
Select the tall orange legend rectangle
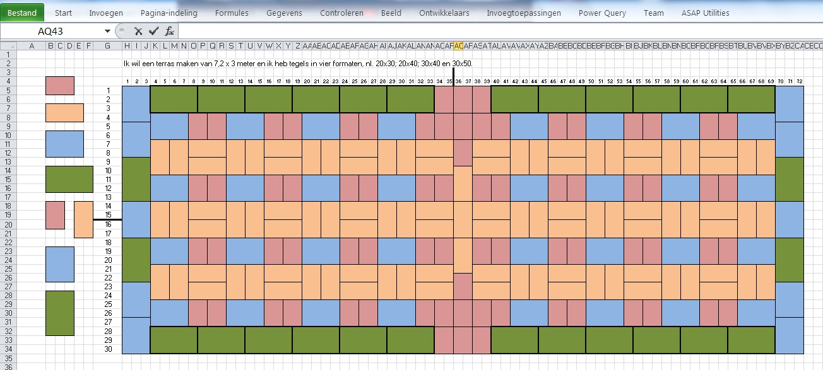point(83,219)
